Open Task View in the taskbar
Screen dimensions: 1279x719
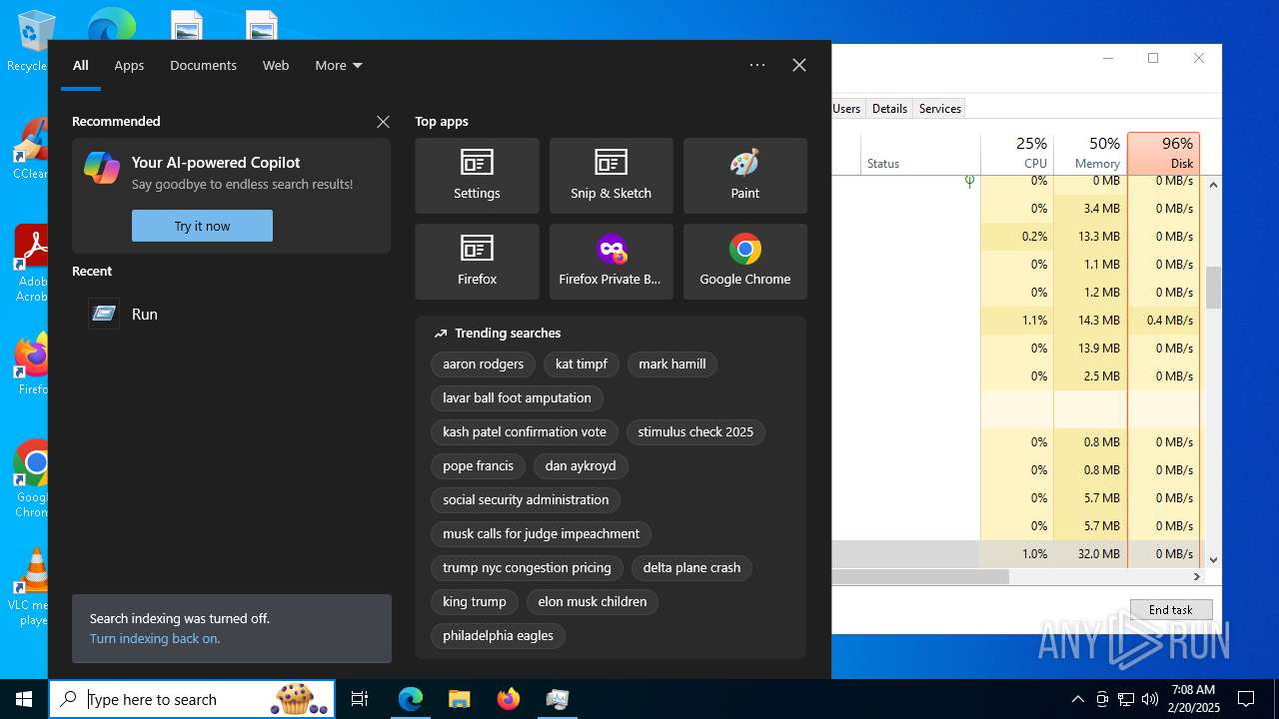(360, 699)
